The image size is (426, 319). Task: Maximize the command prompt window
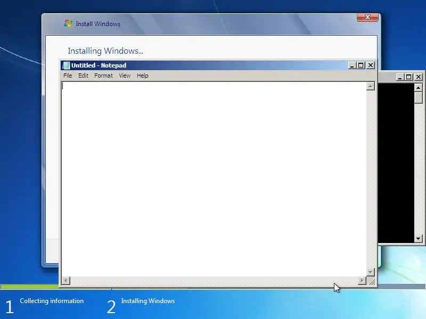pos(408,77)
